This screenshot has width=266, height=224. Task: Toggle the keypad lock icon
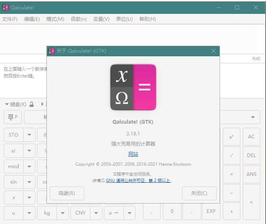(x=32, y=104)
